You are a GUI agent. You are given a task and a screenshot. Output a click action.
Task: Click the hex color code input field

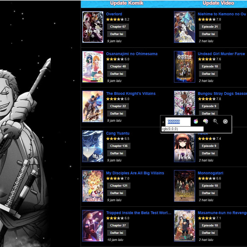tap(178, 122)
